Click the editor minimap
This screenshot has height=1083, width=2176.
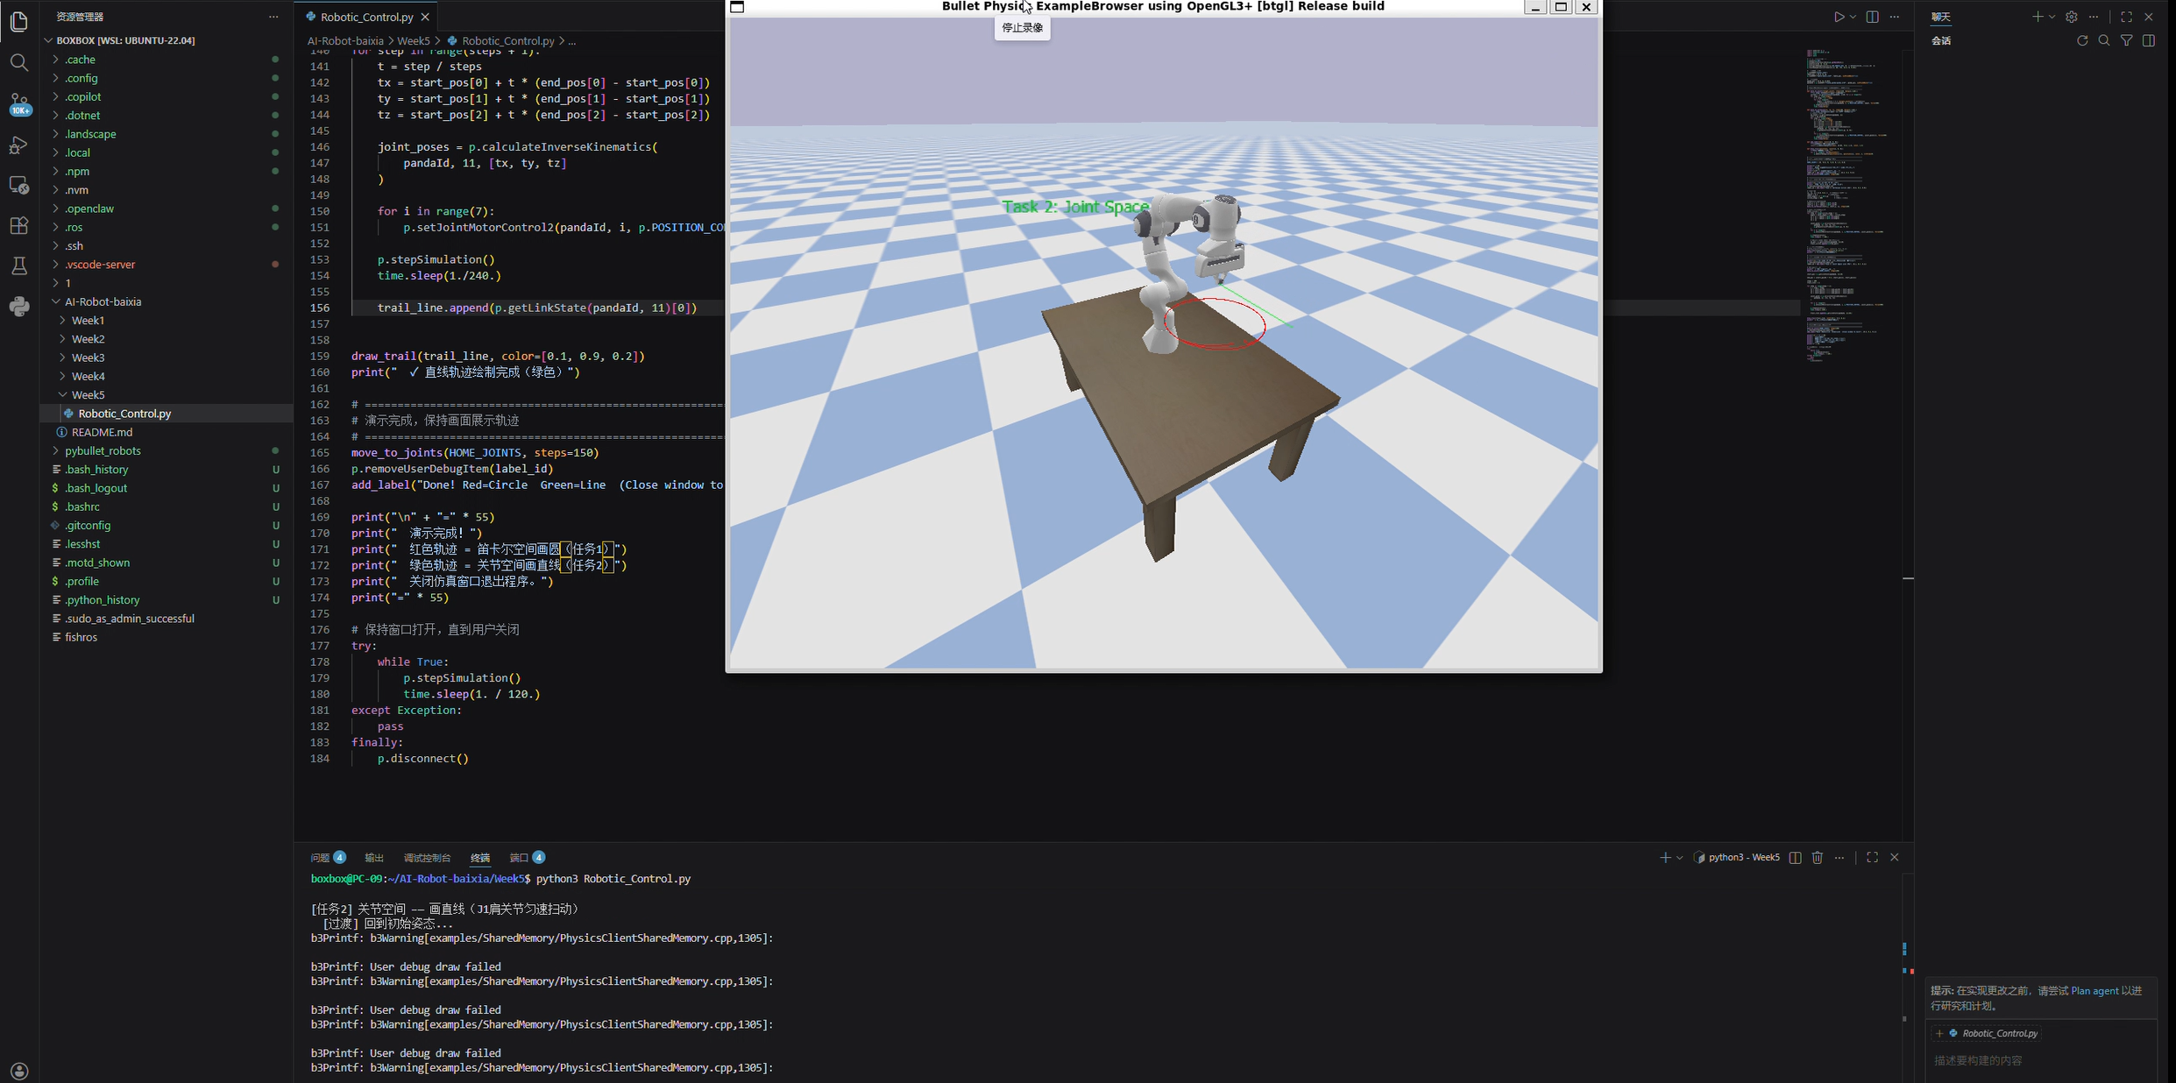pos(1847,206)
